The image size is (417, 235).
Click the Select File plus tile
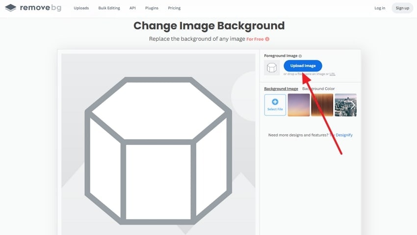point(275,105)
